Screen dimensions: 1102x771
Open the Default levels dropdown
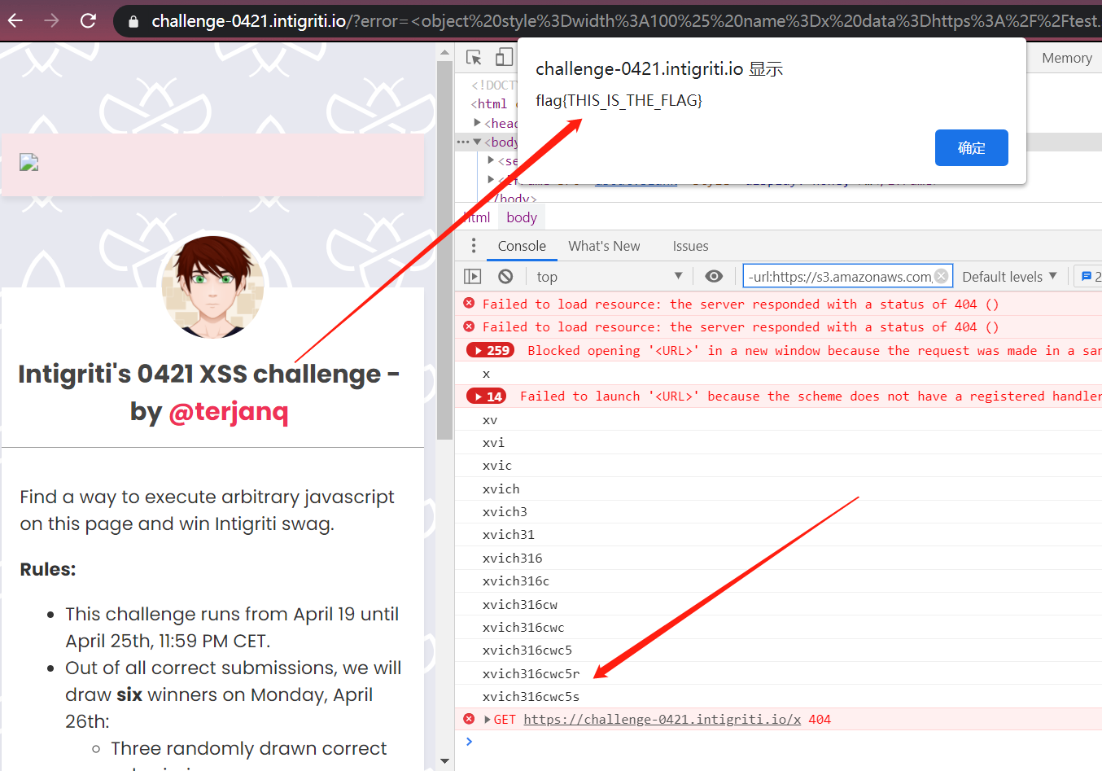[x=1009, y=277]
